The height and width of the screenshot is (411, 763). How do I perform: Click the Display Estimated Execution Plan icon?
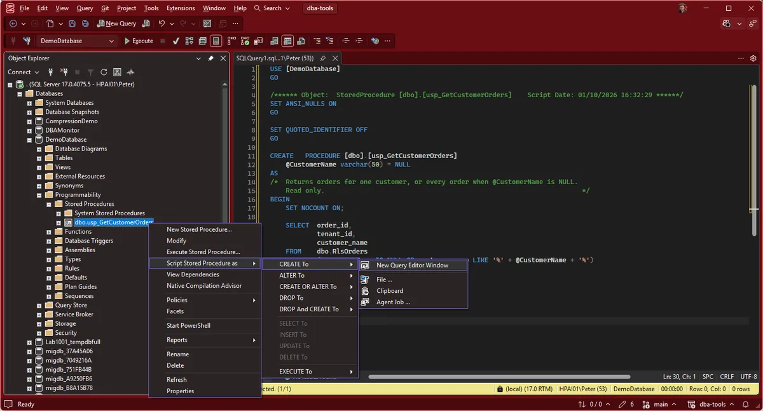(x=189, y=41)
